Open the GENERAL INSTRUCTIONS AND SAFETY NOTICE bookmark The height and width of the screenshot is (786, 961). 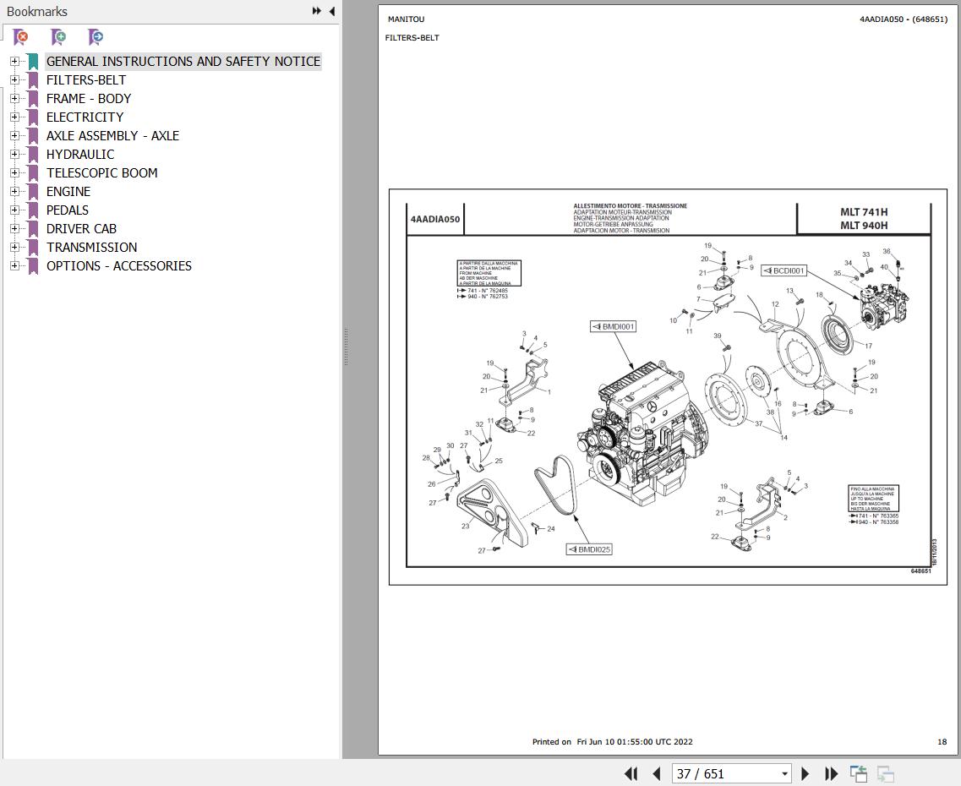[x=183, y=61]
